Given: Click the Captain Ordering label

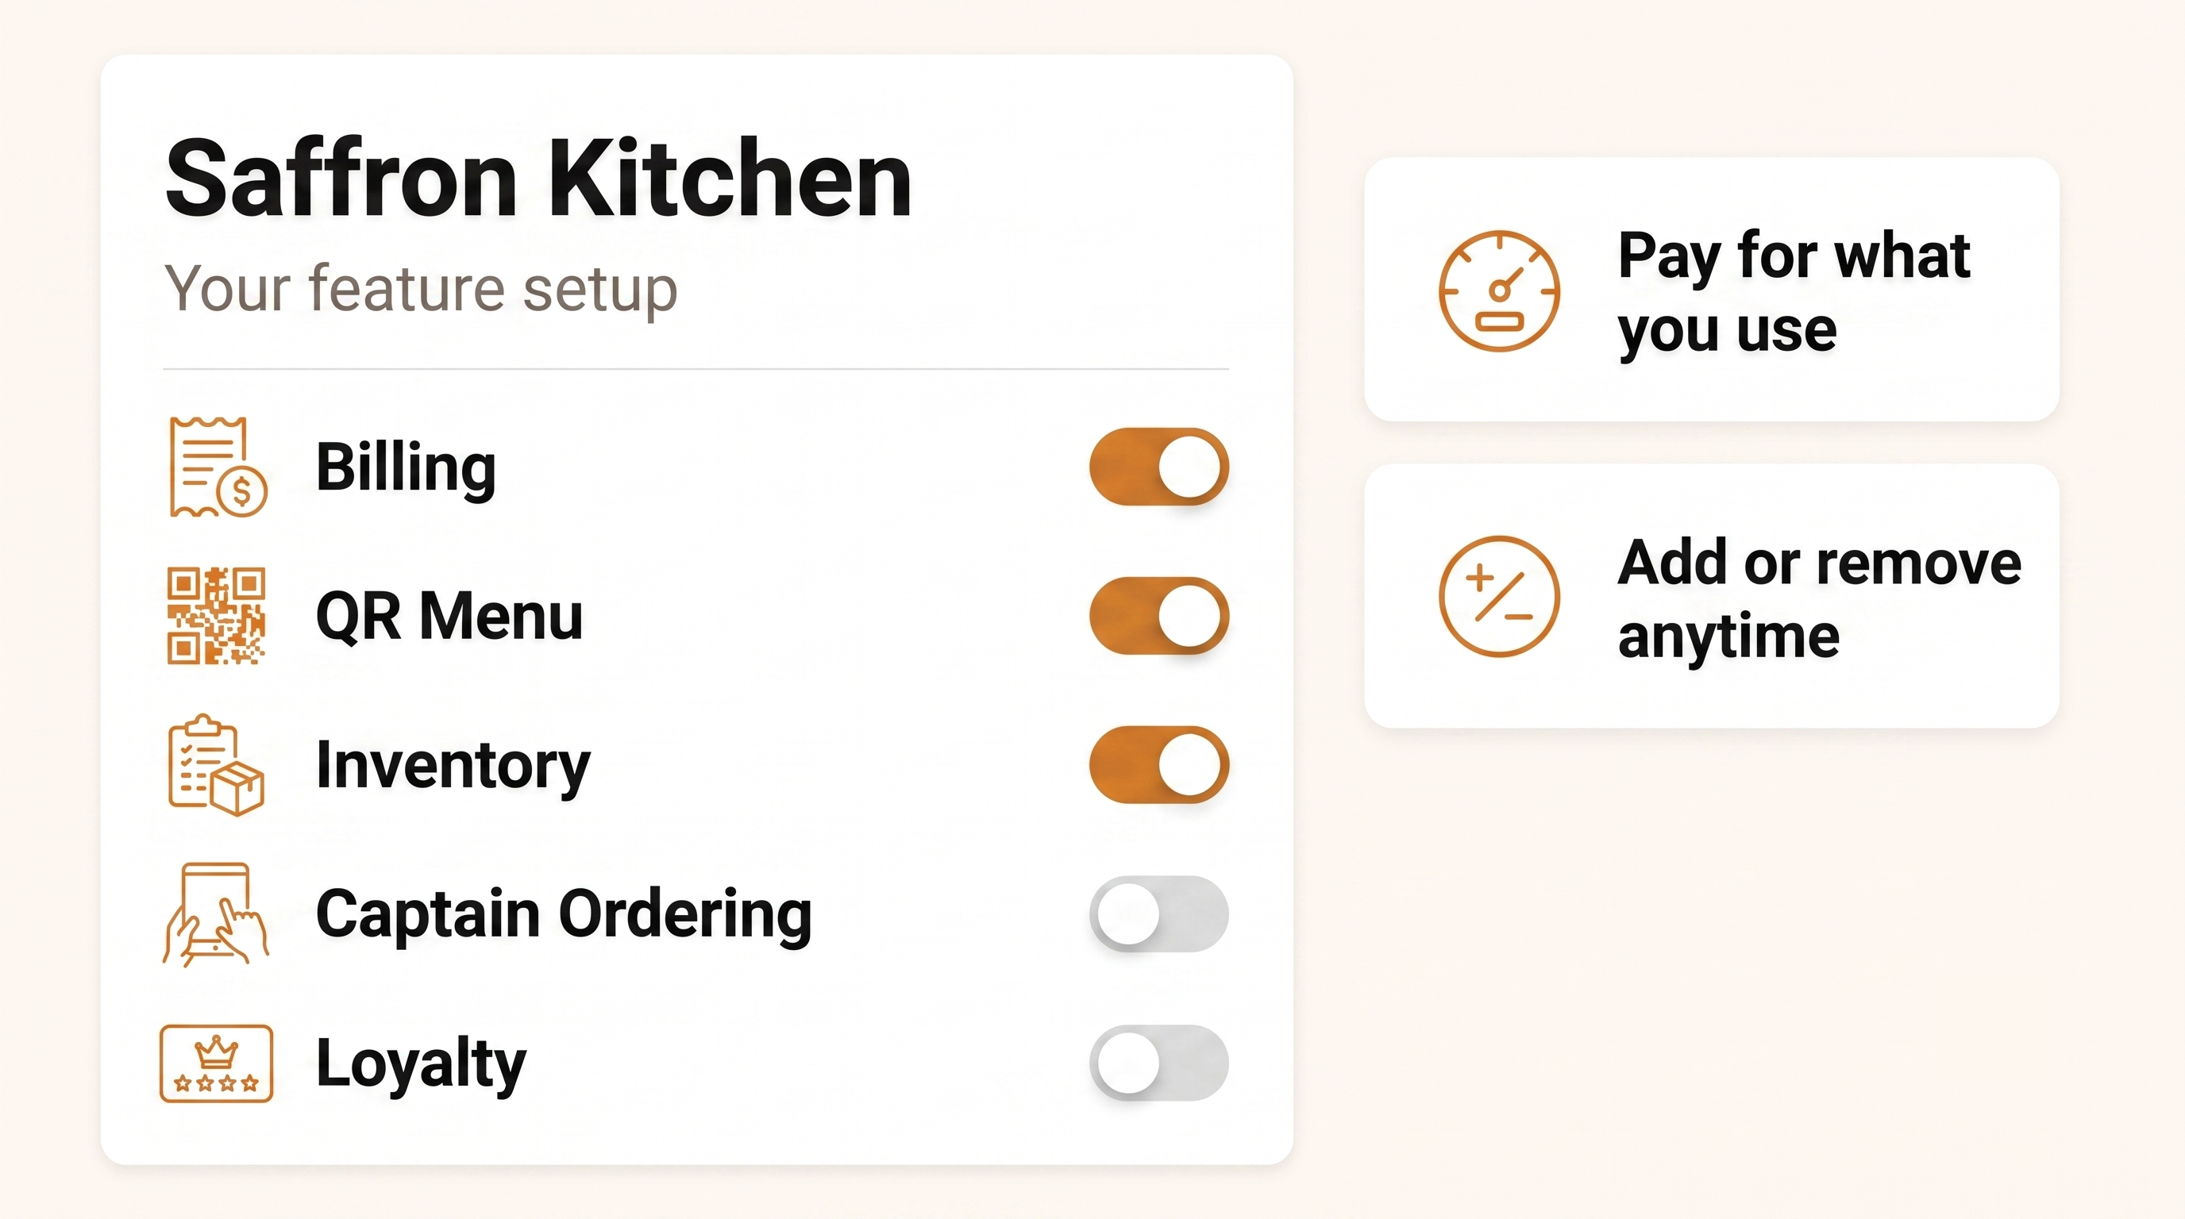Looking at the screenshot, I should click(563, 915).
